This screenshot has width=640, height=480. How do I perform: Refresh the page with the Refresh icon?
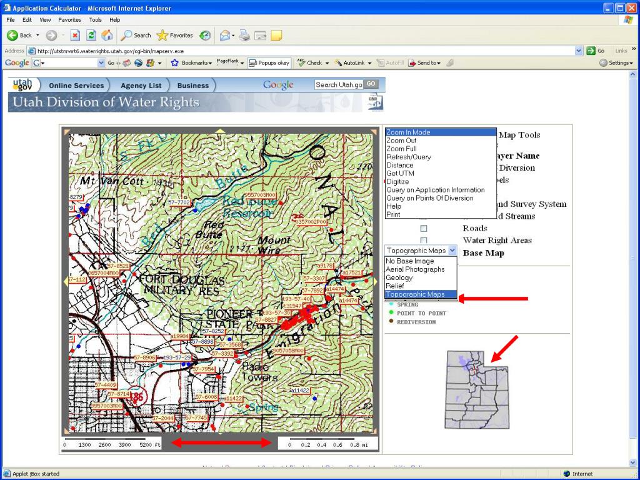click(91, 36)
